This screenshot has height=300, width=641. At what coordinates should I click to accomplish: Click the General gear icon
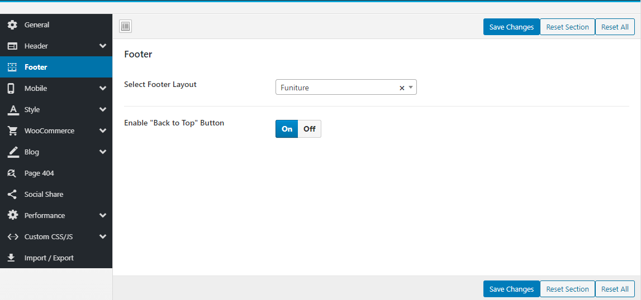pos(13,25)
